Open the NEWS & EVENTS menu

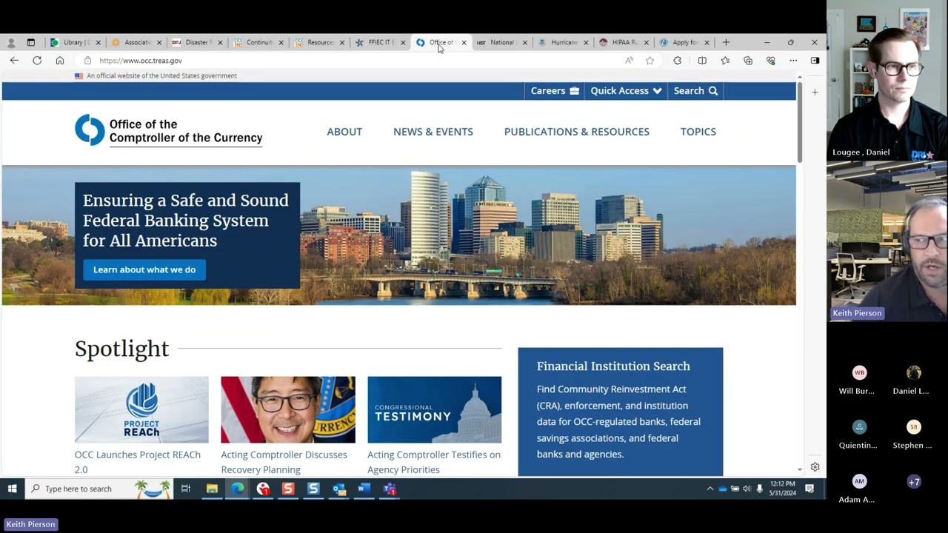[x=433, y=132]
